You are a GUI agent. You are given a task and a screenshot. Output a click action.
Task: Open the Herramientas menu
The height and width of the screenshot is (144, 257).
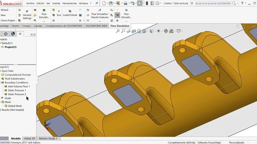tap(69, 3)
